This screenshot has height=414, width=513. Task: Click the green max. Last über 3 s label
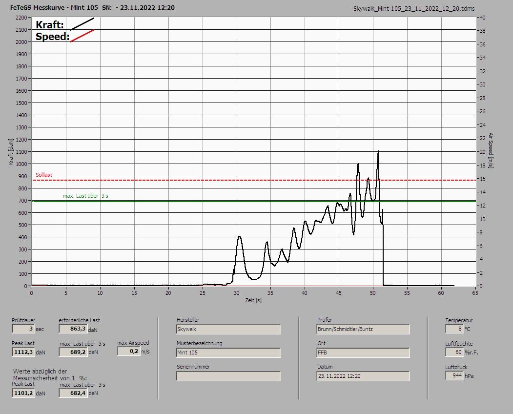click(x=85, y=196)
